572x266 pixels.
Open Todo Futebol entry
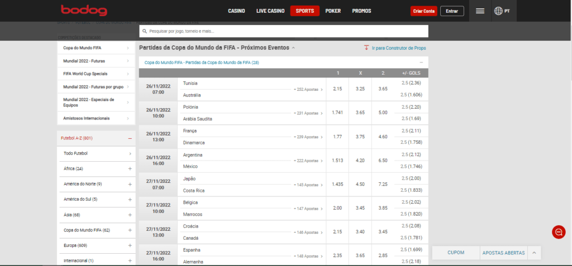tap(96, 153)
